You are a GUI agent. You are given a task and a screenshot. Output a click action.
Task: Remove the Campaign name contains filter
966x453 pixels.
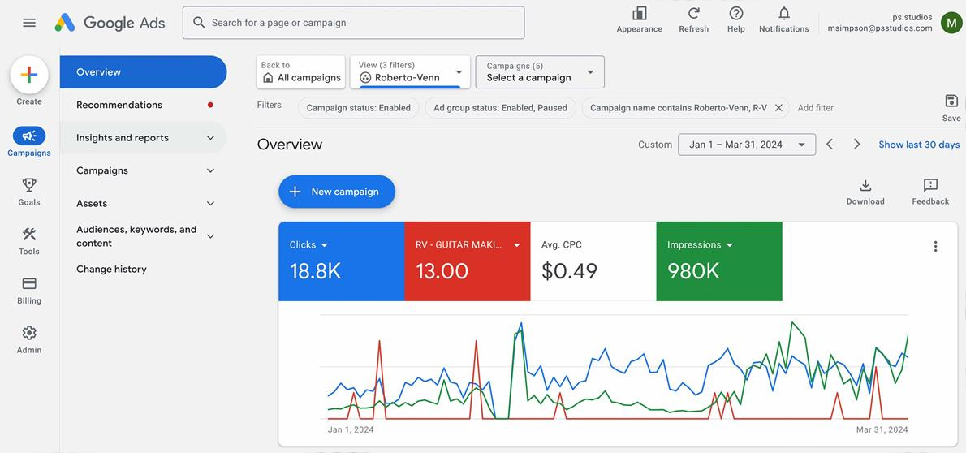[x=778, y=108]
